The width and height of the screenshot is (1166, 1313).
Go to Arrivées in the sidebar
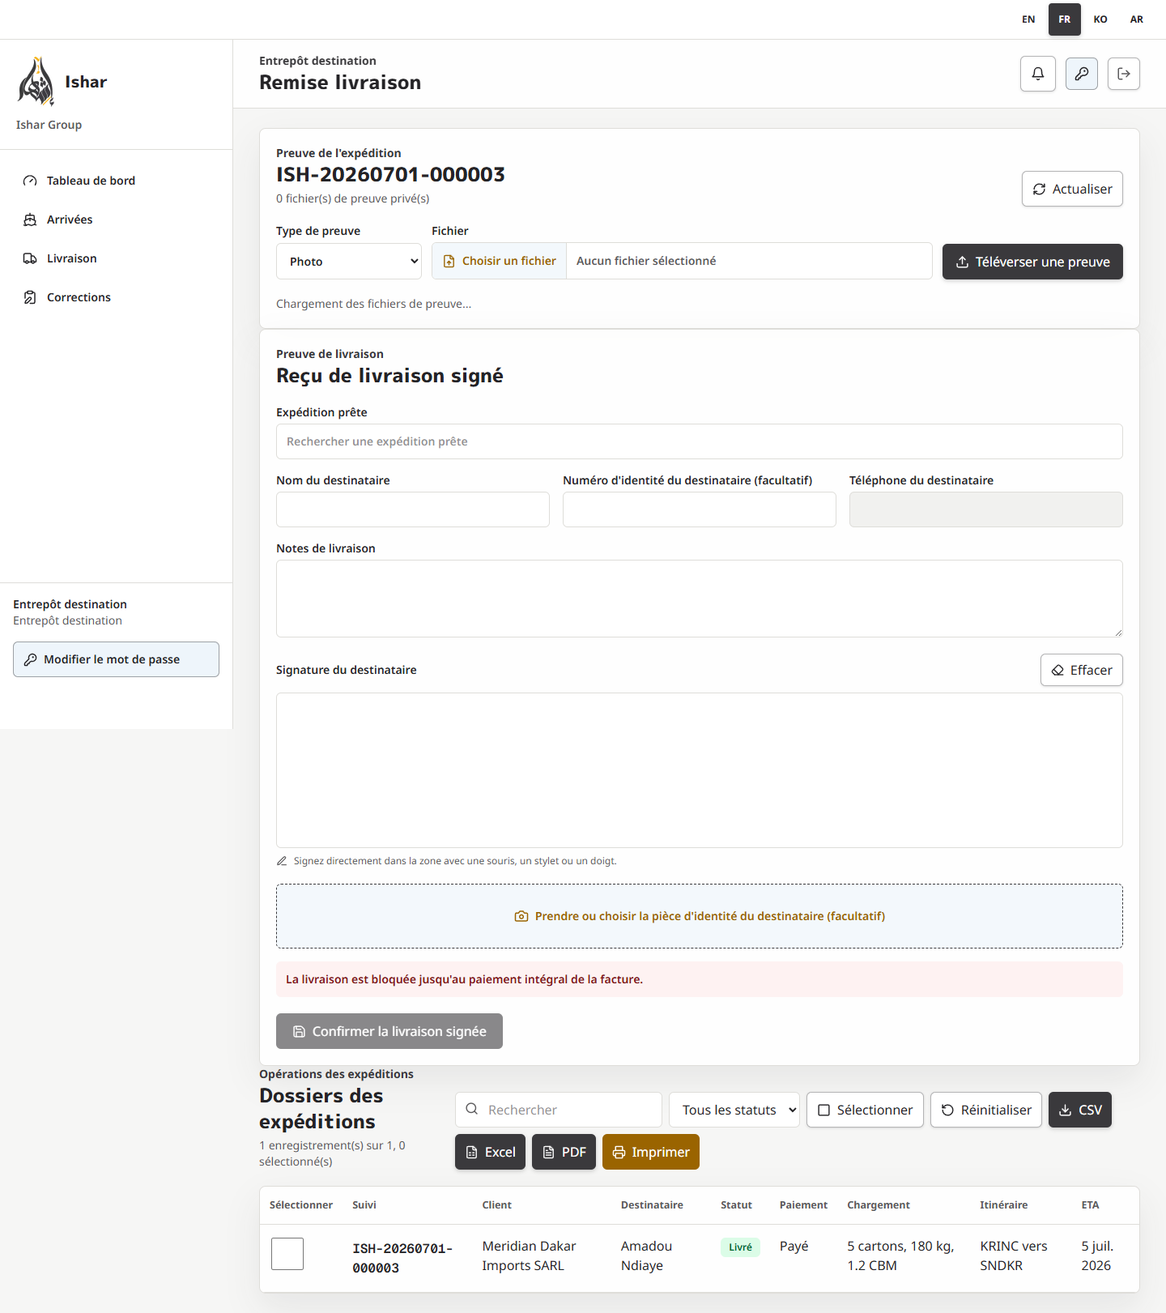coord(70,220)
